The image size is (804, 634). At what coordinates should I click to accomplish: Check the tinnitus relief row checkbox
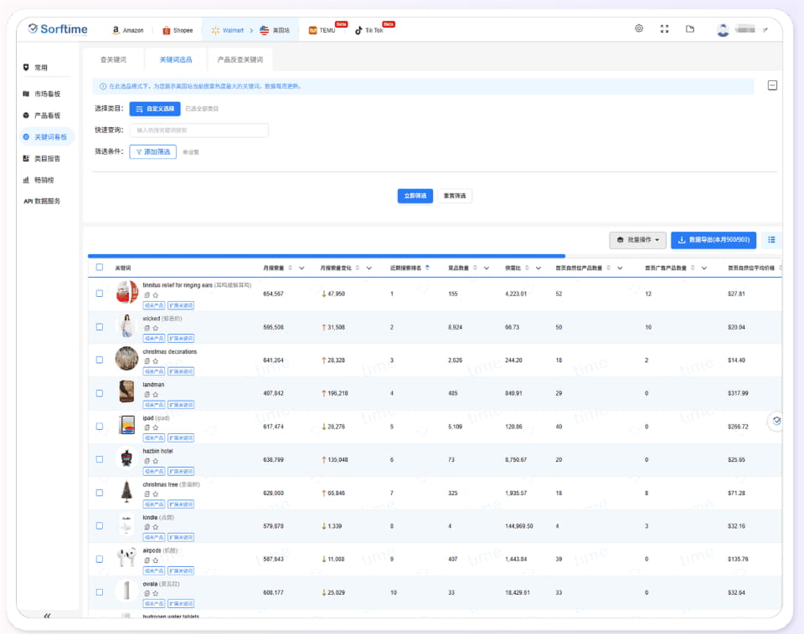[100, 294]
